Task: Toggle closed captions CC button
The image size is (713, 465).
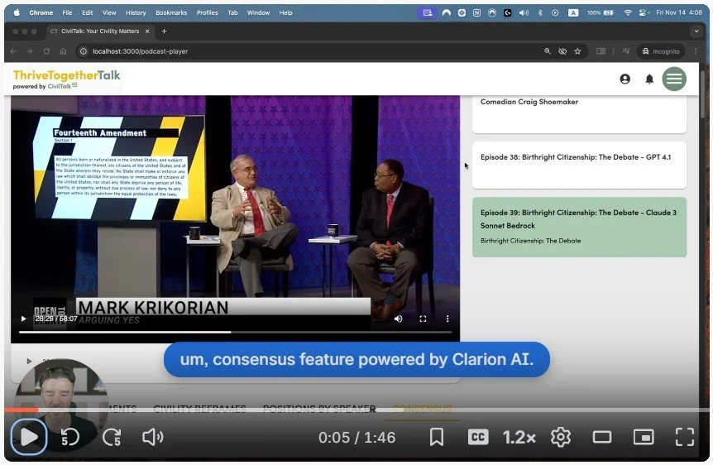Action: 478,437
